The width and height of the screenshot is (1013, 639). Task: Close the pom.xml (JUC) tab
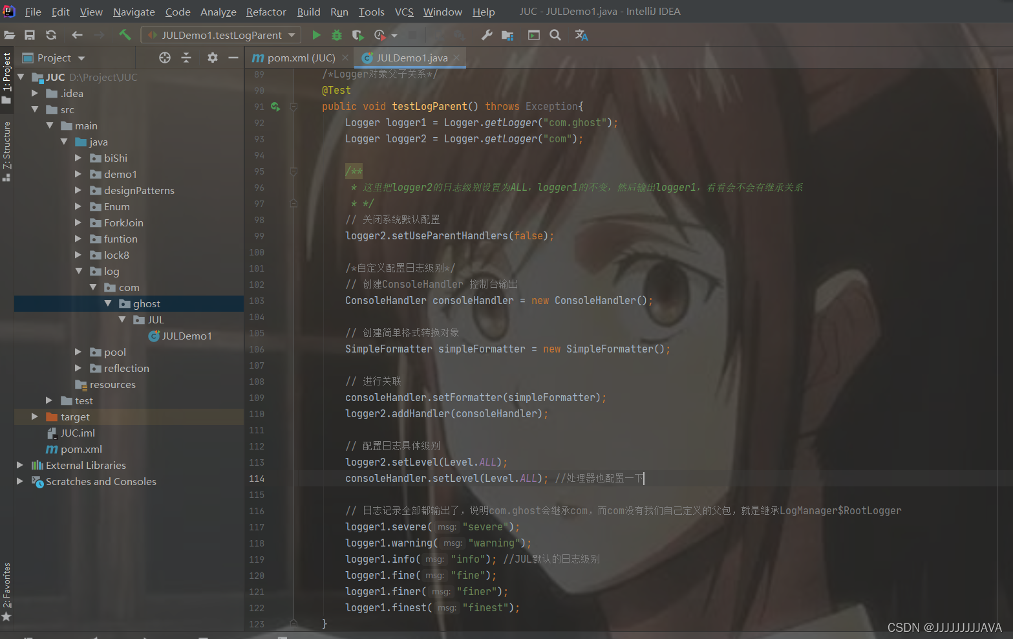[x=345, y=58]
